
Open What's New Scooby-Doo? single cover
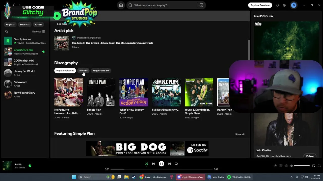(134, 92)
